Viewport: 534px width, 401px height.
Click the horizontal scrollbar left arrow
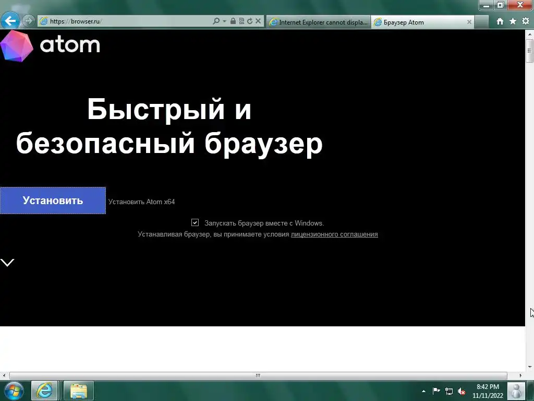pos(4,375)
